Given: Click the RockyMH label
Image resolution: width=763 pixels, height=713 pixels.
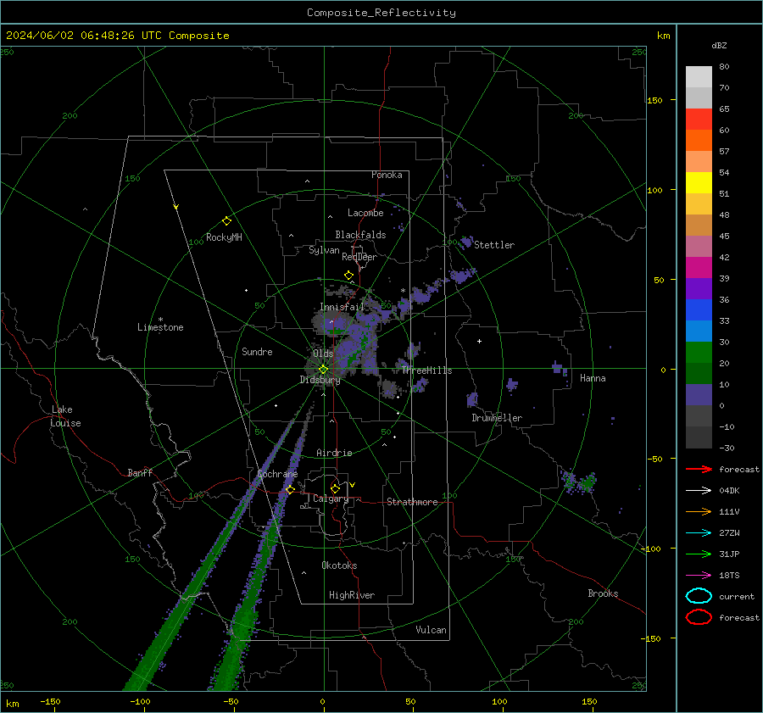Looking at the screenshot, I should tap(224, 237).
